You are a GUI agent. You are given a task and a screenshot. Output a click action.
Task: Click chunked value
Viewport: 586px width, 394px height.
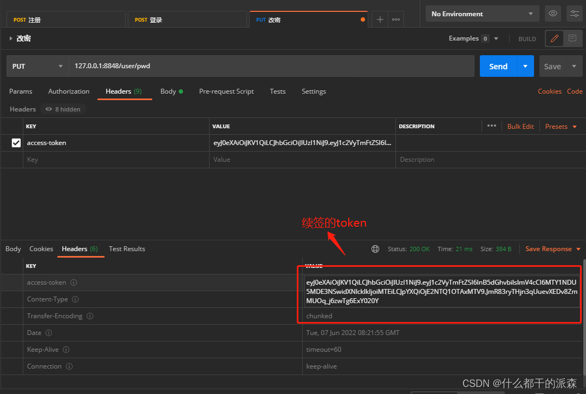tap(319, 316)
